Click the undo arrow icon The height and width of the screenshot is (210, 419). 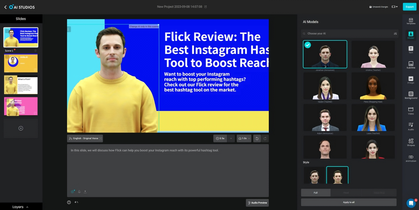point(257,138)
